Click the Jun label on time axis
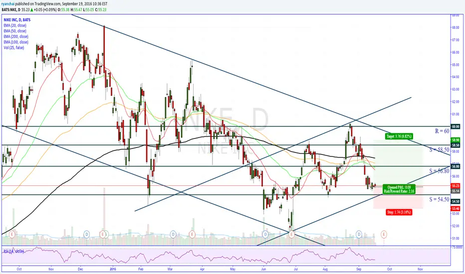 [263, 269]
